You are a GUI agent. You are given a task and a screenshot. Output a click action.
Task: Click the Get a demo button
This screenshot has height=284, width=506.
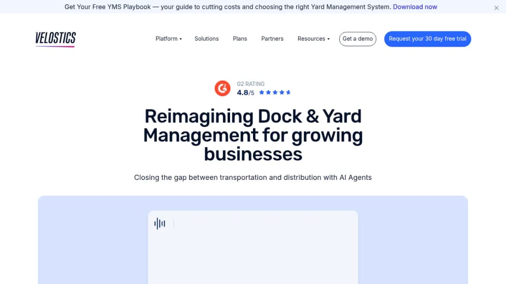point(357,39)
